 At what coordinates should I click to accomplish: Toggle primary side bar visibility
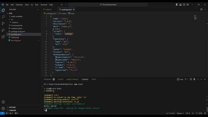177,5
